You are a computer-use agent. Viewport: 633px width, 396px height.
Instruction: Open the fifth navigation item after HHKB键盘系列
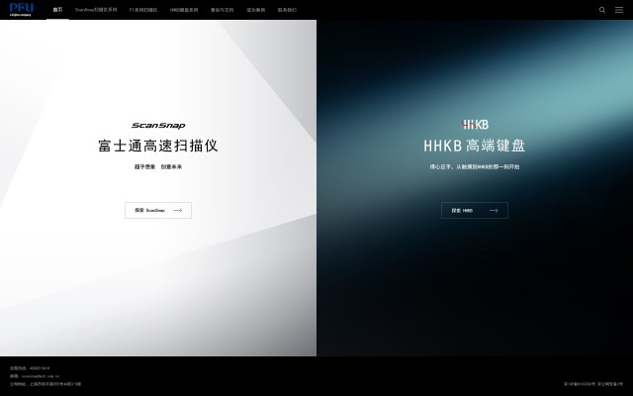(222, 10)
